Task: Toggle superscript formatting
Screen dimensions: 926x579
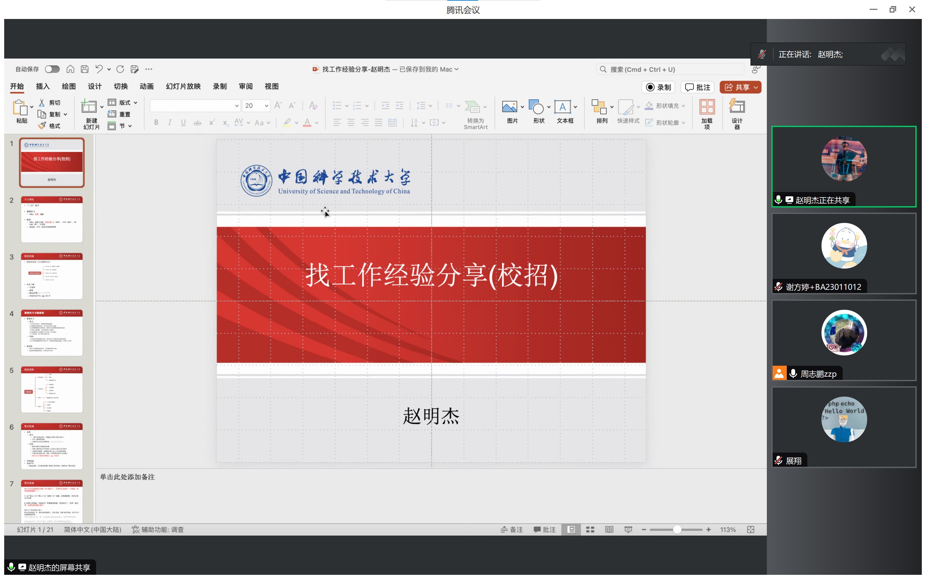Action: (212, 122)
